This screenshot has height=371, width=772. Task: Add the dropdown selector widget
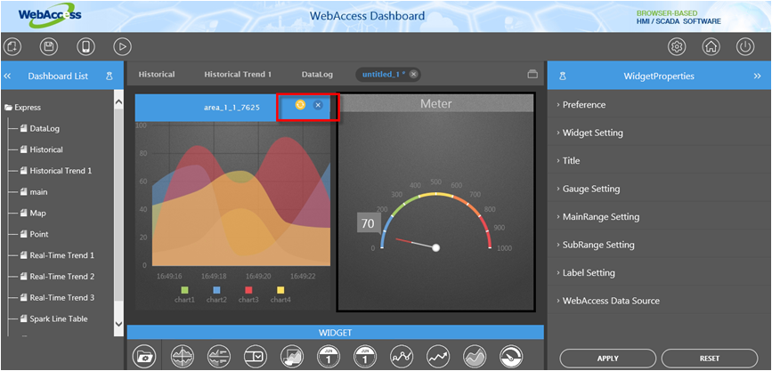[x=255, y=355]
